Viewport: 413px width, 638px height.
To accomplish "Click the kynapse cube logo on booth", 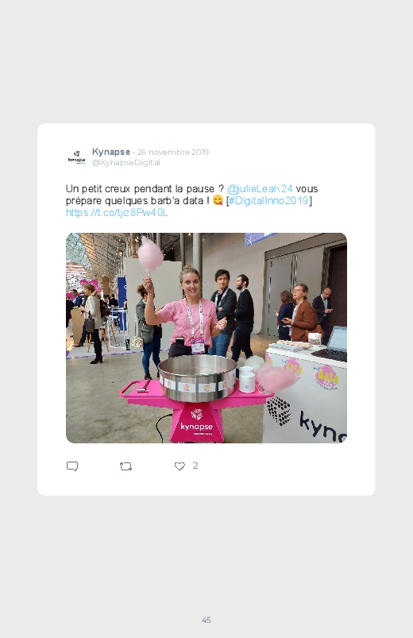I will pyautogui.click(x=280, y=411).
